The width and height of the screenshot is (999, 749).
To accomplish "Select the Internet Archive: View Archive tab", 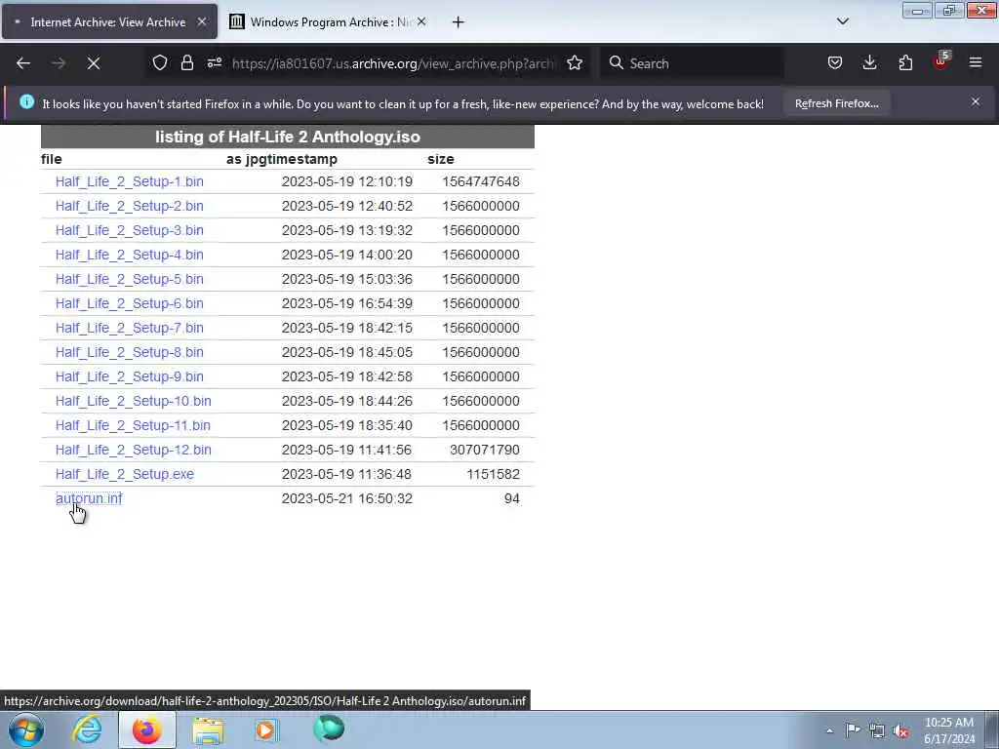I will click(108, 22).
